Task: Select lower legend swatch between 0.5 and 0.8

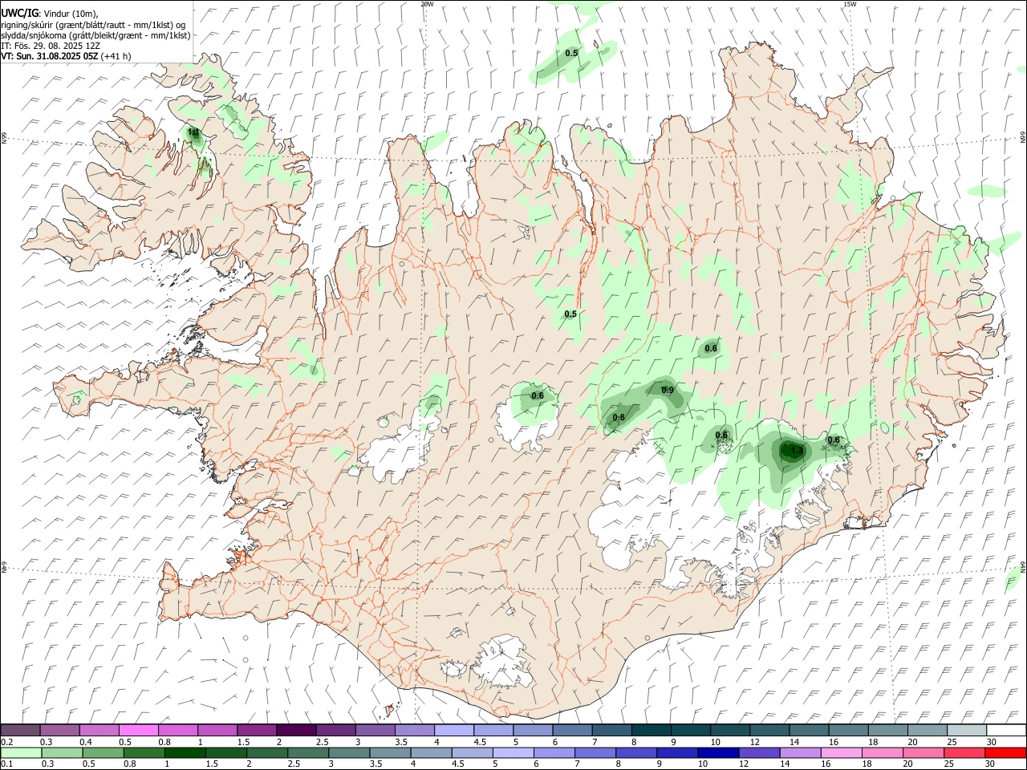Action: tap(104, 752)
